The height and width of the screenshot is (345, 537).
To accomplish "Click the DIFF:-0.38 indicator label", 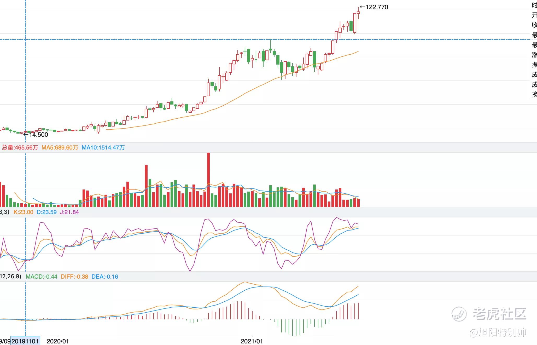I will click(74, 277).
